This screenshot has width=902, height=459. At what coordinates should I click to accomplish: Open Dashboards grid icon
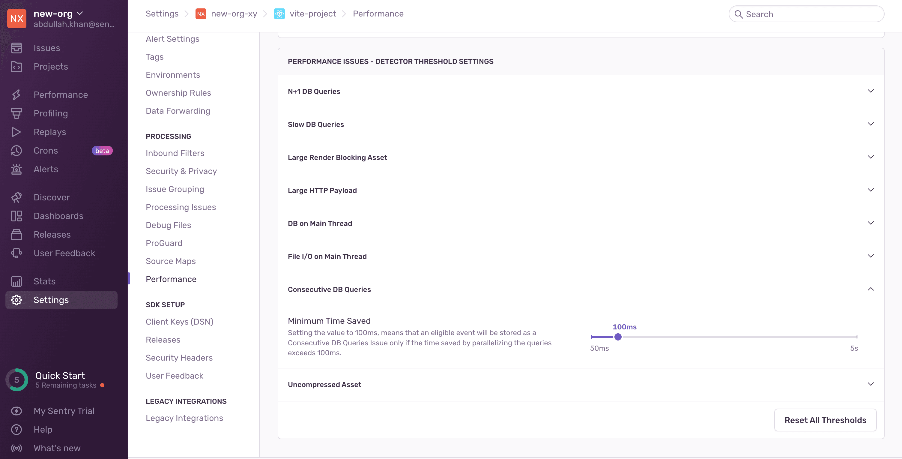(x=16, y=216)
